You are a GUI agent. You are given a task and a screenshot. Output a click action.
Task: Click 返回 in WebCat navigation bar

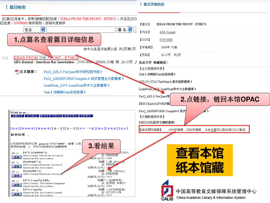click(x=15, y=129)
